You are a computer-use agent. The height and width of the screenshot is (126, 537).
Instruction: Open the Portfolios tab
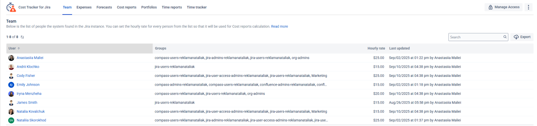click(x=149, y=7)
